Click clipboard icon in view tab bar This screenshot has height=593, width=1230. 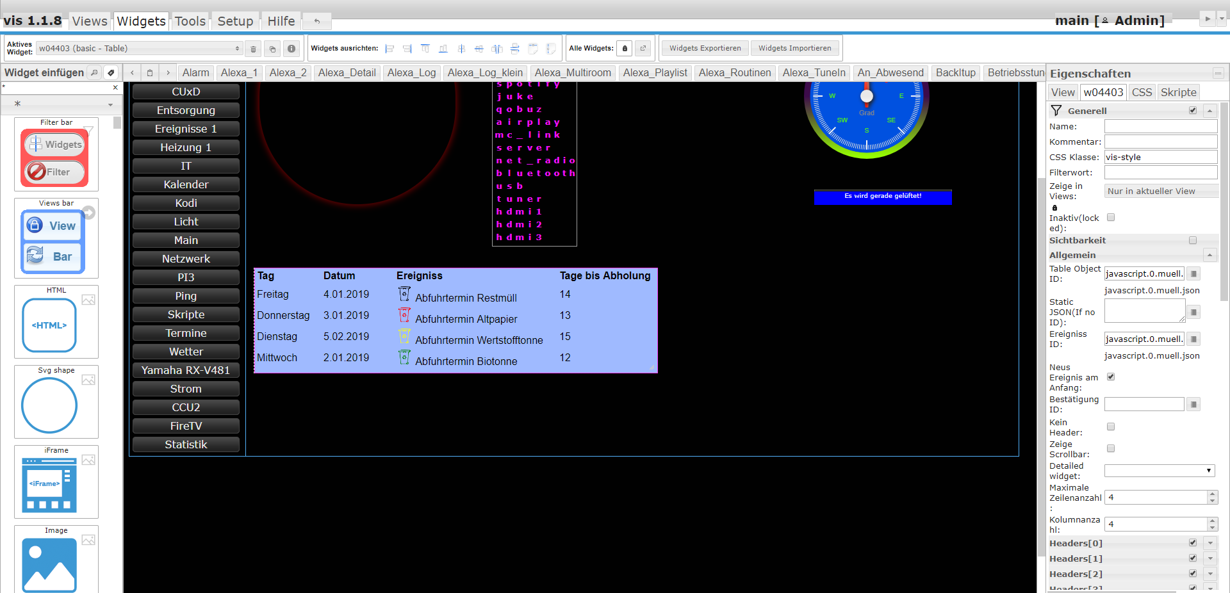pos(150,73)
